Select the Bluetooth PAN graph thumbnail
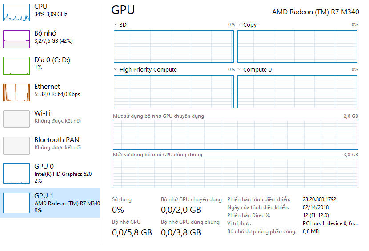369x251 pixels. pos(16,146)
